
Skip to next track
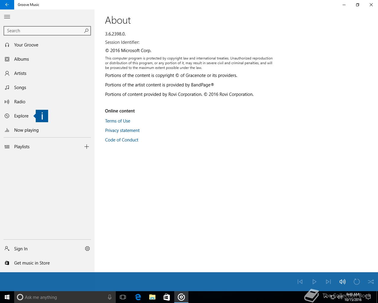[328, 282]
